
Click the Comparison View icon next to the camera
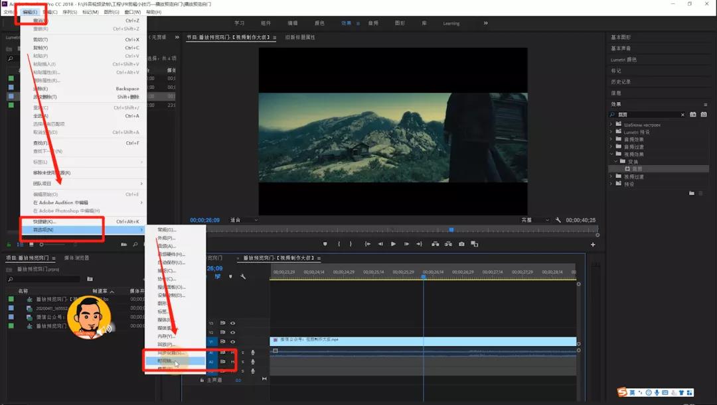click(x=475, y=244)
